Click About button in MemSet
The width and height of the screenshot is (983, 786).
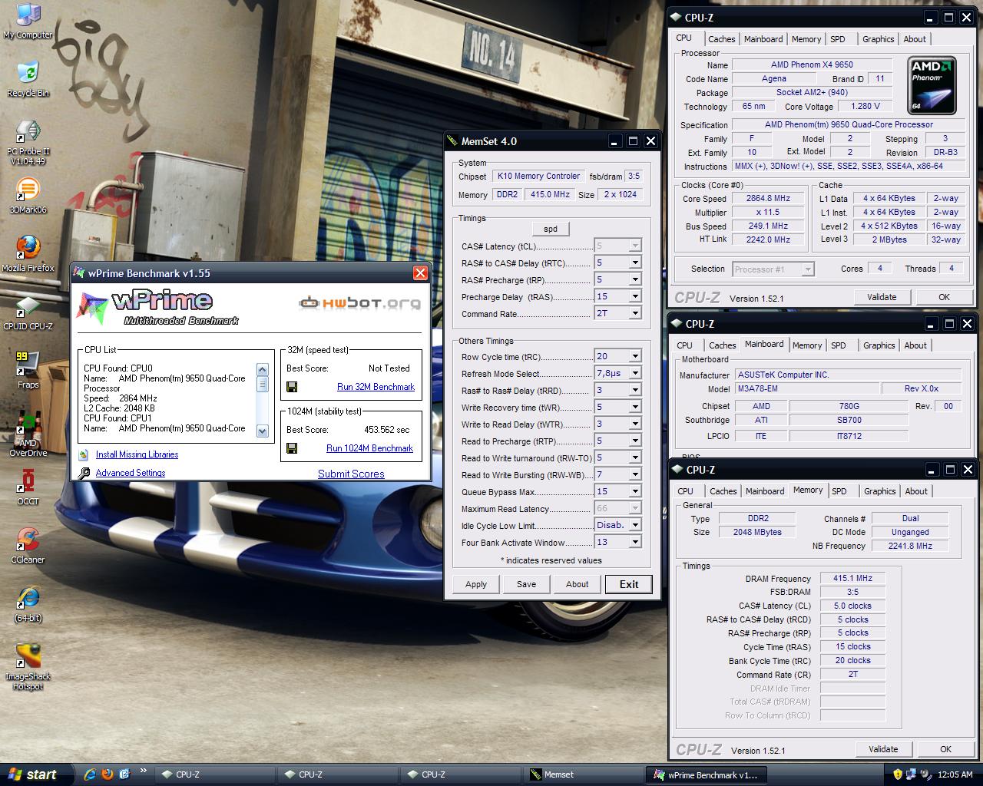[x=578, y=584]
